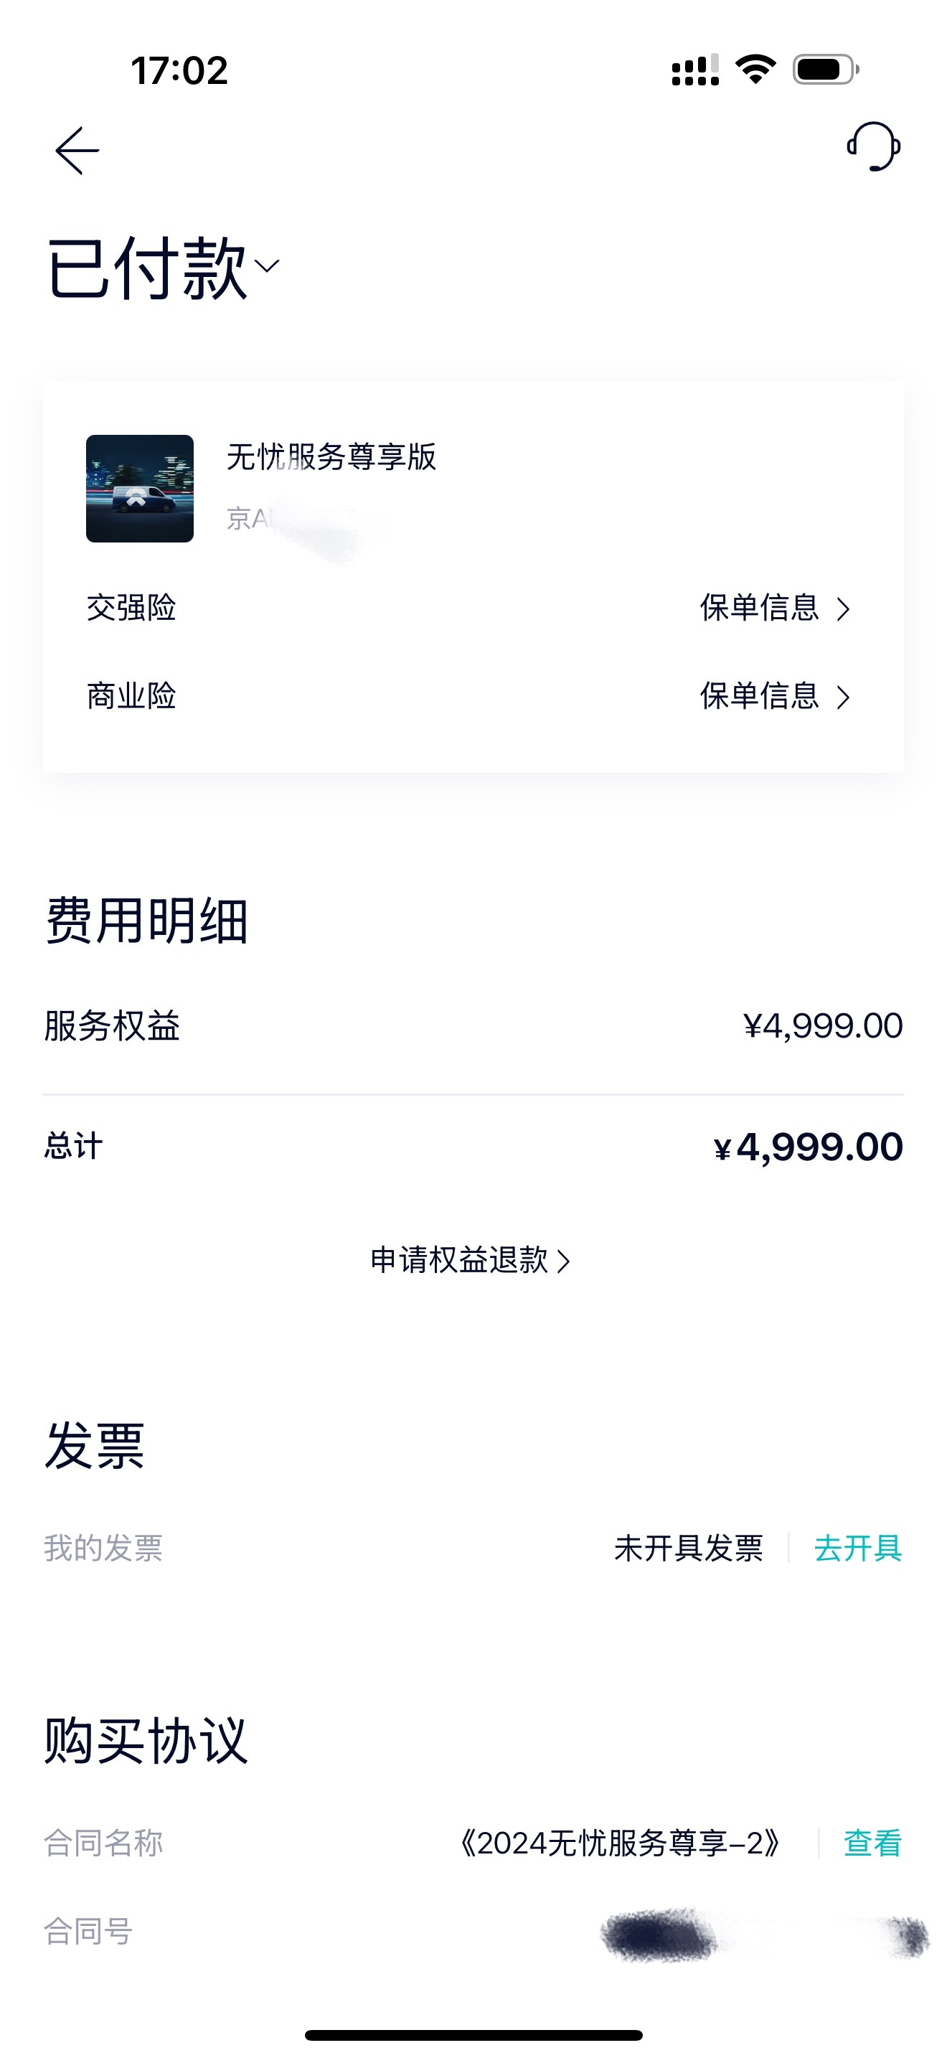Tap the 未开具发票 status text
This screenshot has width=947, height=2058.
point(688,1548)
